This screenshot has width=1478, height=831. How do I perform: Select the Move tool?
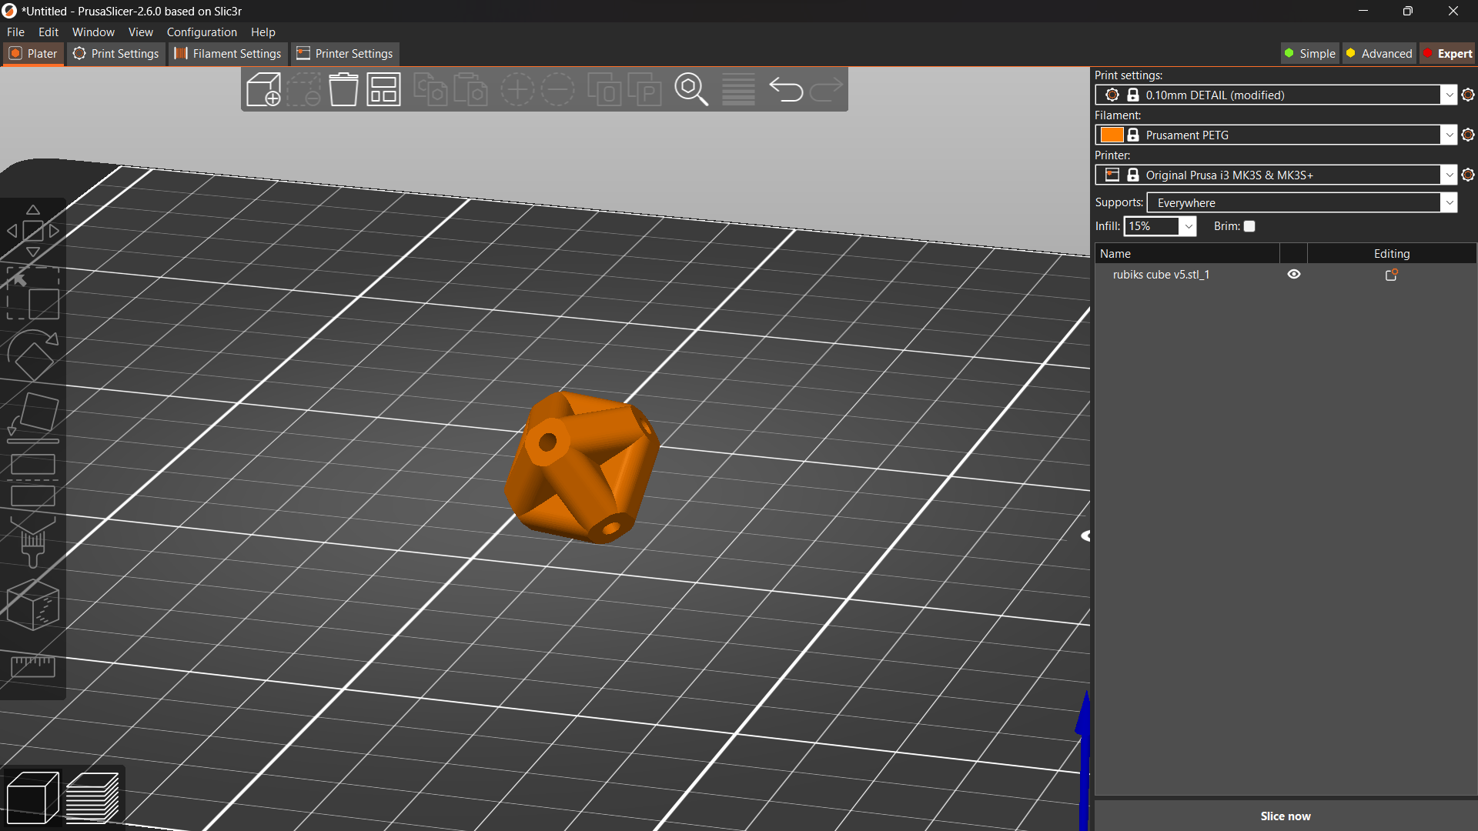coord(32,230)
